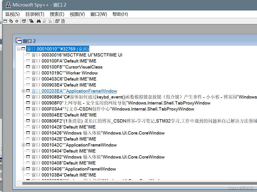Select row 000908B4 C#窗体 keybd_event

tap(144, 97)
